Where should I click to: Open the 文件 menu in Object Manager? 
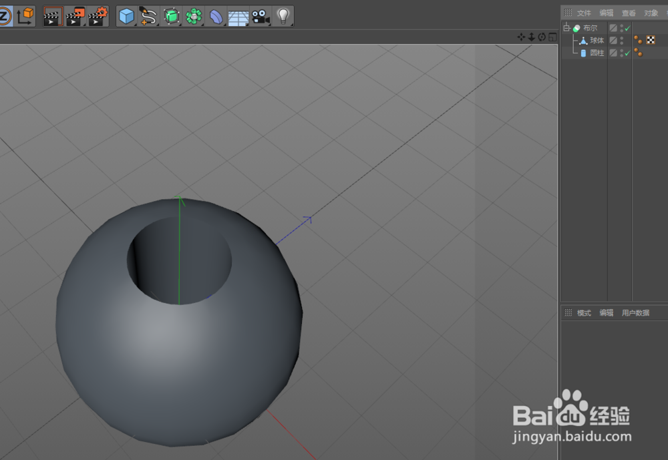tap(584, 12)
